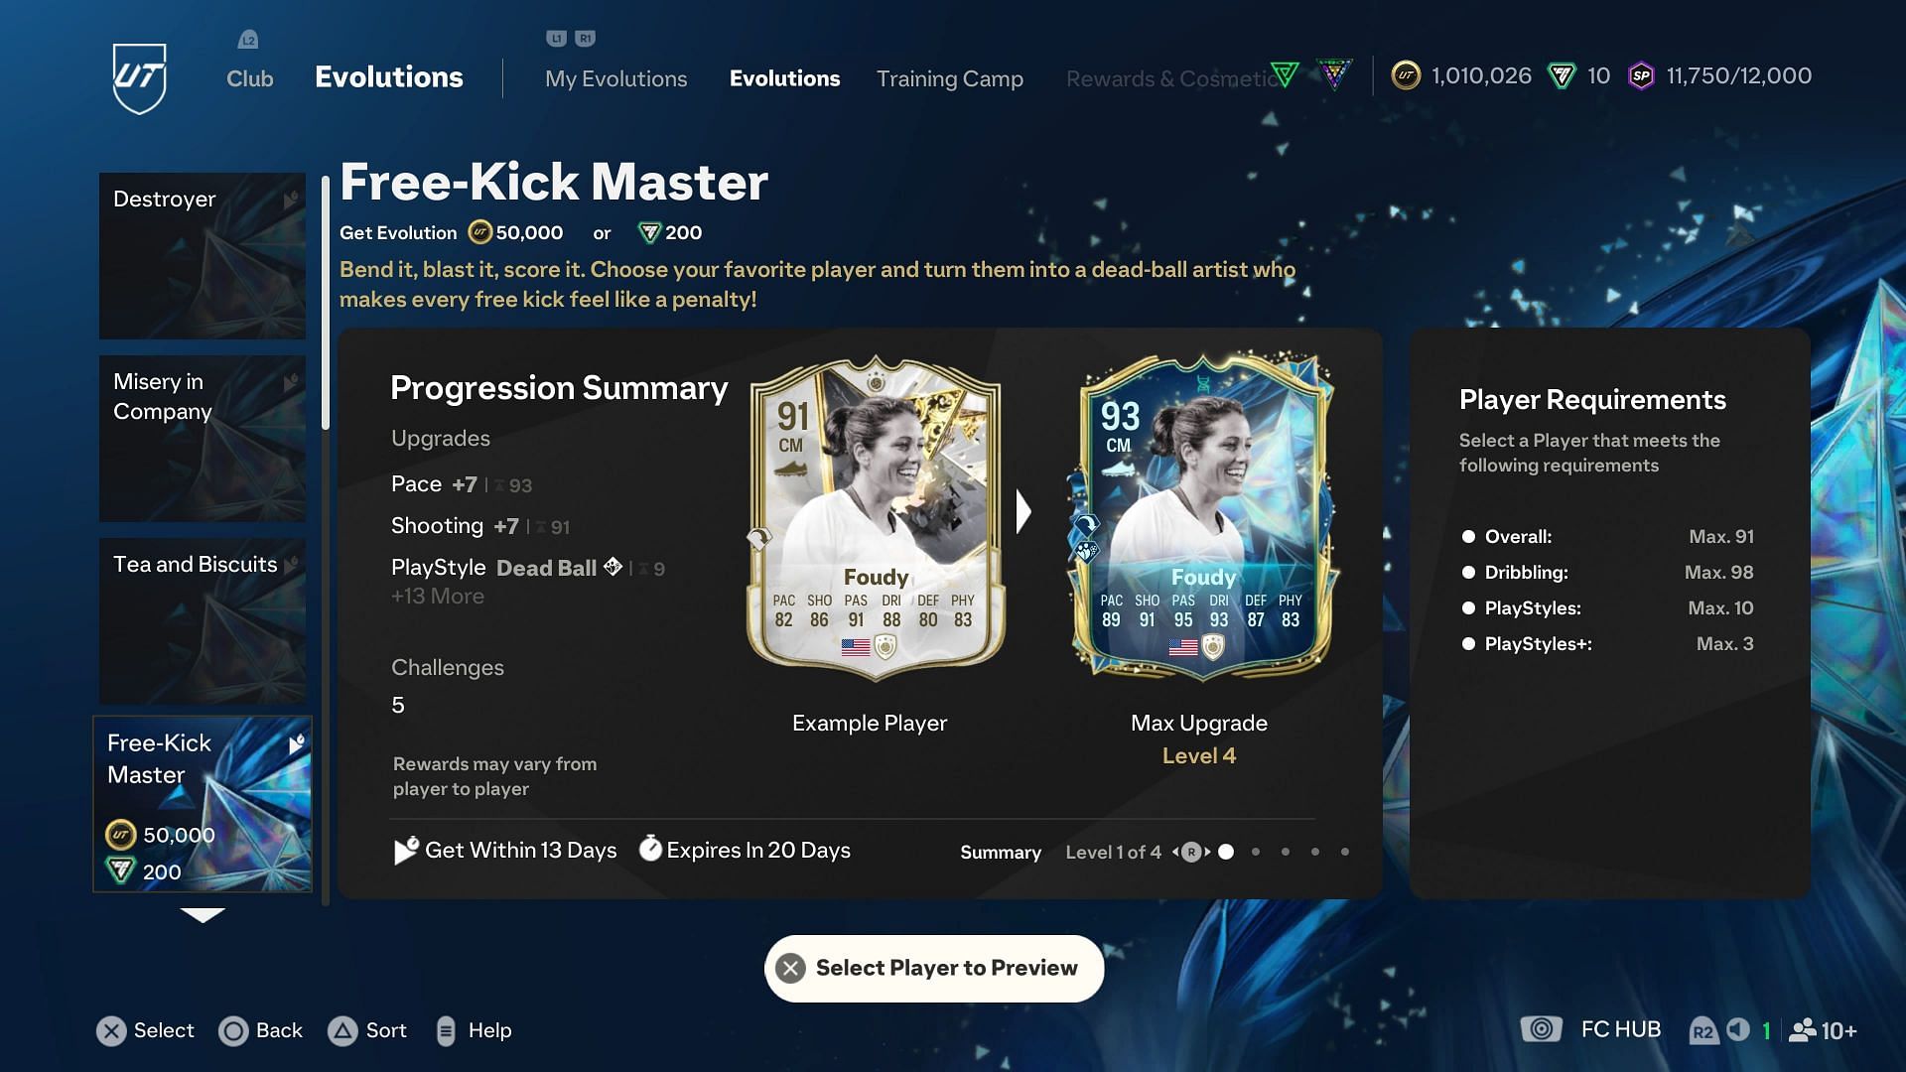Click Select Player to Preview button
The height and width of the screenshot is (1072, 1906).
(934, 968)
